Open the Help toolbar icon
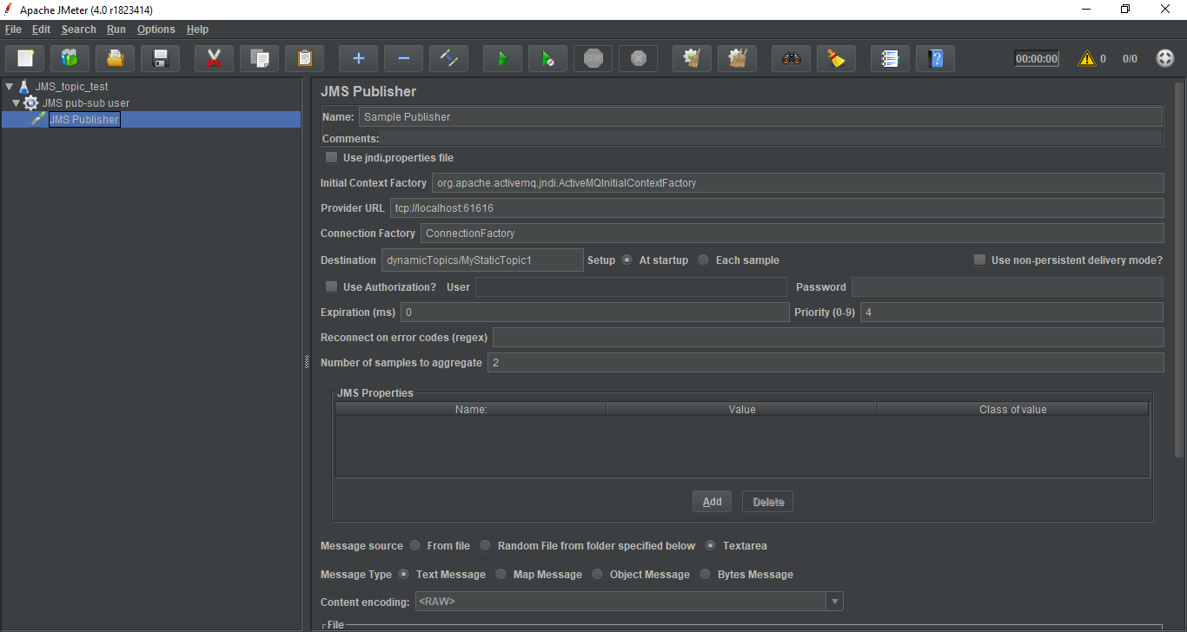The height and width of the screenshot is (632, 1187). [935, 59]
